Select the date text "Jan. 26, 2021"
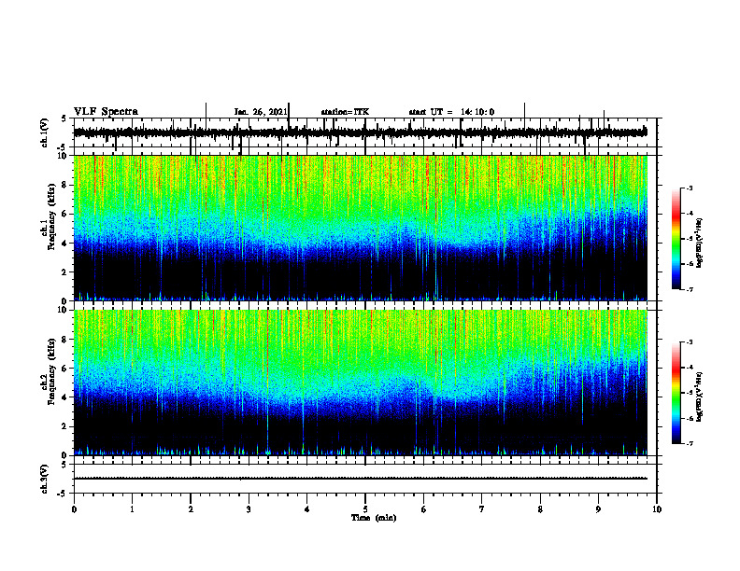Screen dimensions: 740x571 [x=261, y=112]
